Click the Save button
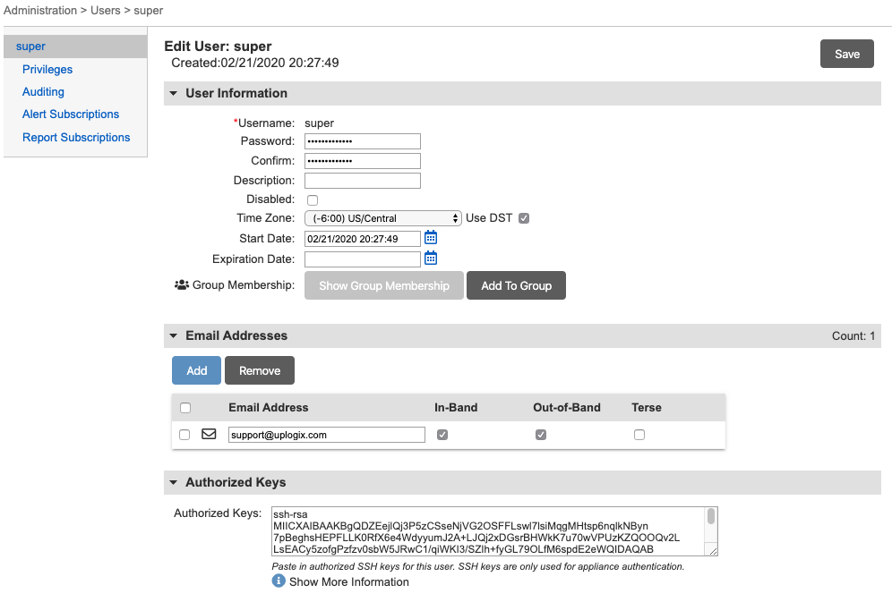 point(845,54)
